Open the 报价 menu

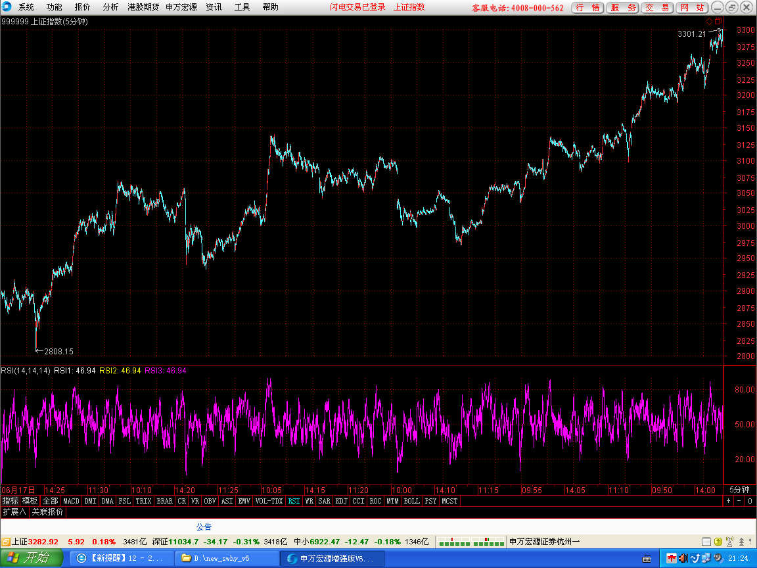[x=82, y=7]
